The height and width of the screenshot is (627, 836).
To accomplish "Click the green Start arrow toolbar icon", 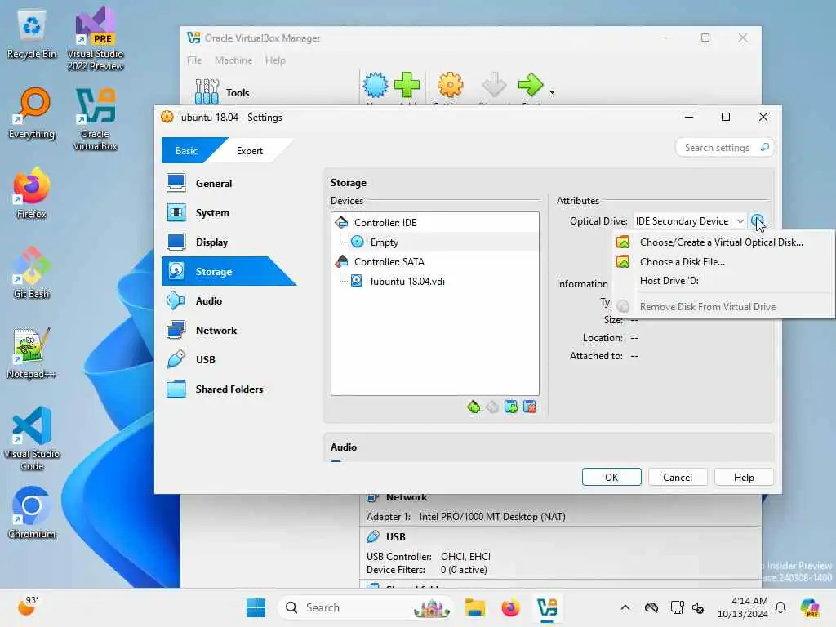I will pyautogui.click(x=531, y=85).
